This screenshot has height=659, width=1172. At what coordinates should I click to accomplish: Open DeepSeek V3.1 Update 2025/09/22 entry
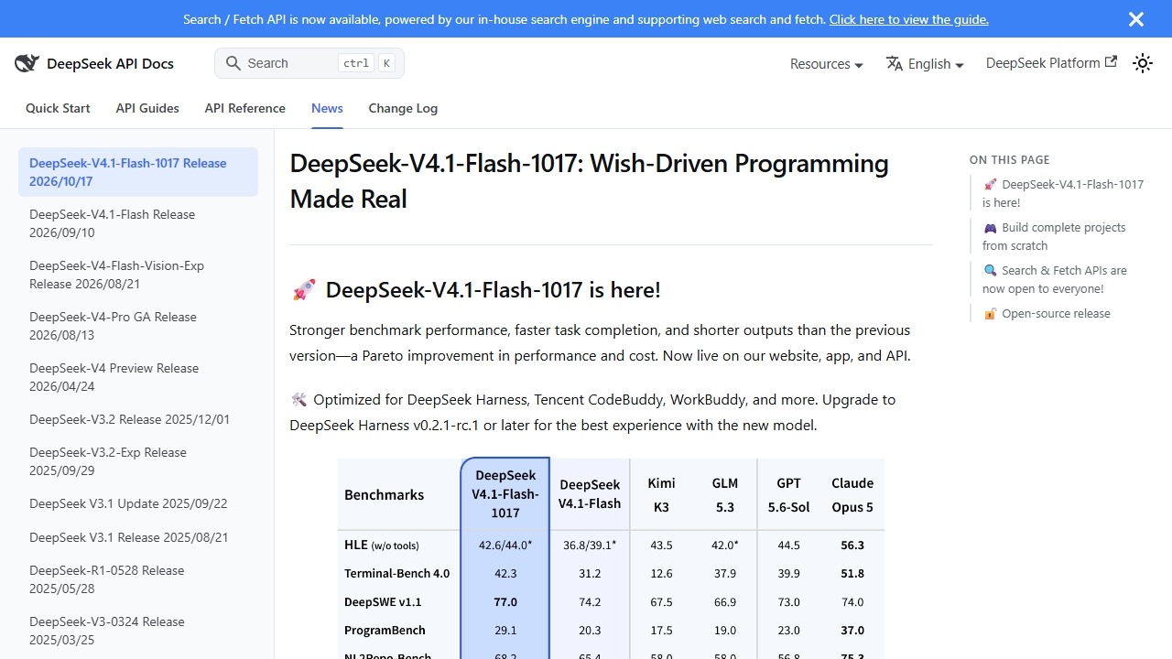(x=138, y=503)
